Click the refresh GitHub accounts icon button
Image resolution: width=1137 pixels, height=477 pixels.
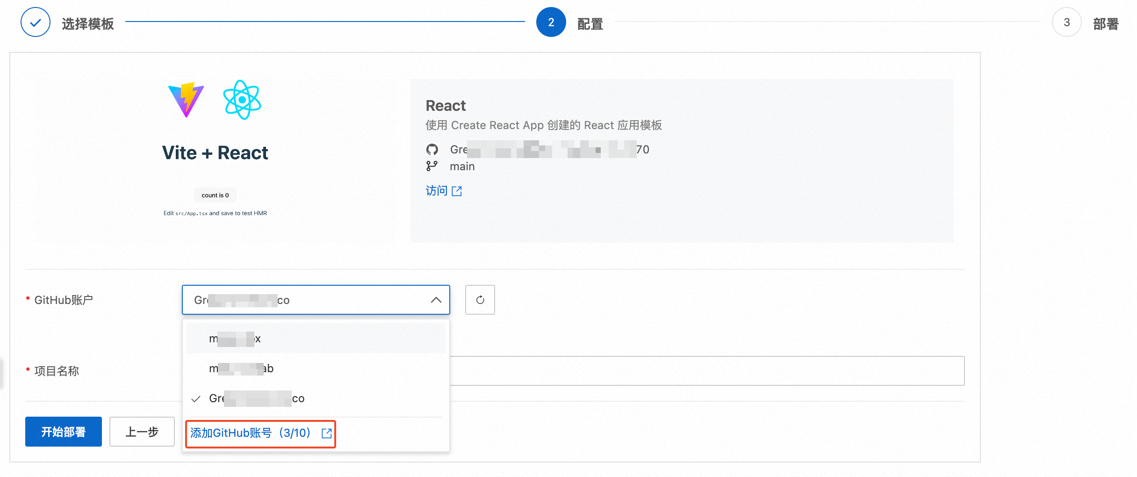coord(480,300)
